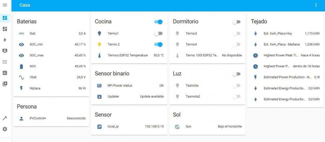Screen dimensions: 325x142
Task: Open the Energy lightning icon in sidebar
Action: pos(5,40)
